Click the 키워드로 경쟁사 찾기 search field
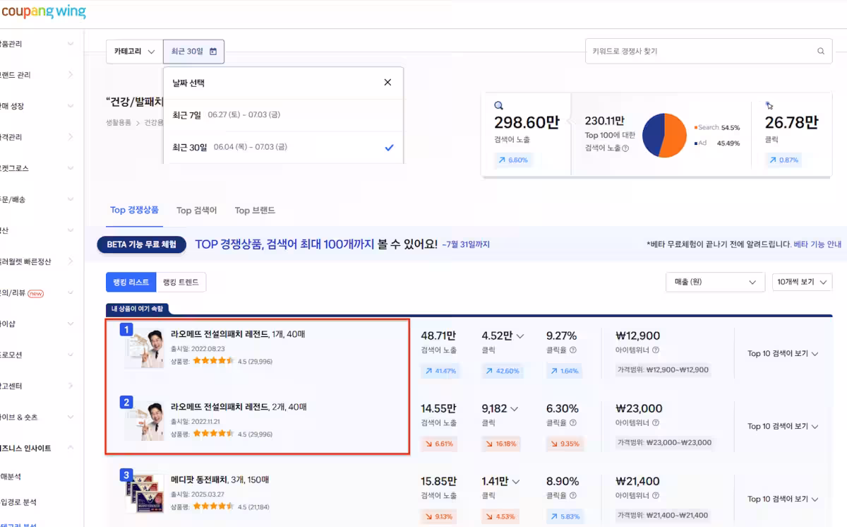 point(709,52)
